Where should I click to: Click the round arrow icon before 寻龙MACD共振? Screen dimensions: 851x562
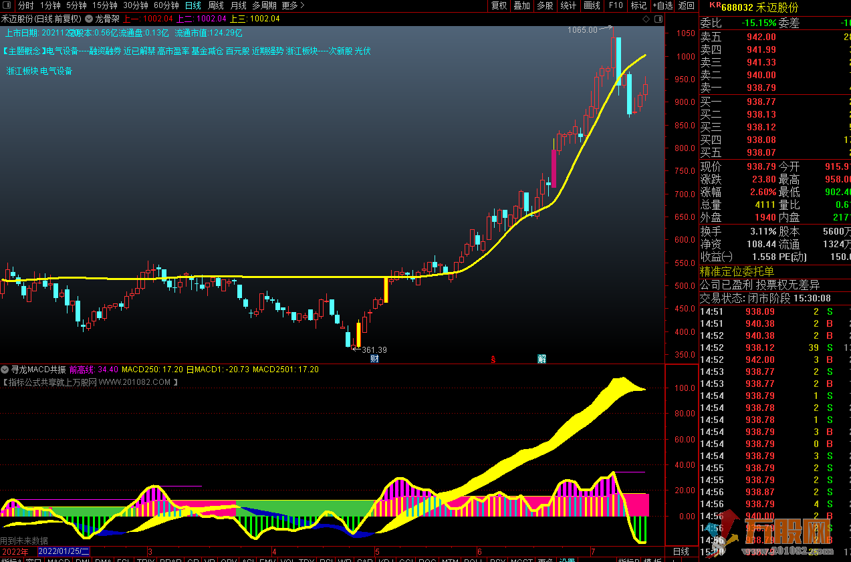click(5, 370)
